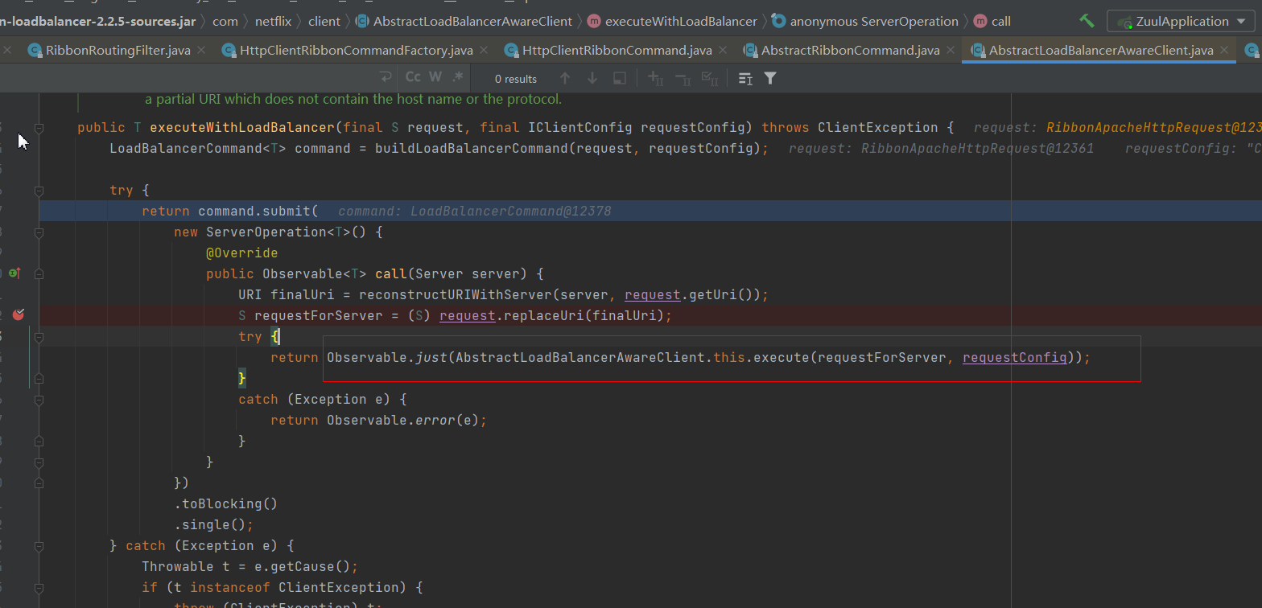Image resolution: width=1262 pixels, height=608 pixels.
Task: Go to previous search occurrence arrow
Action: click(565, 78)
